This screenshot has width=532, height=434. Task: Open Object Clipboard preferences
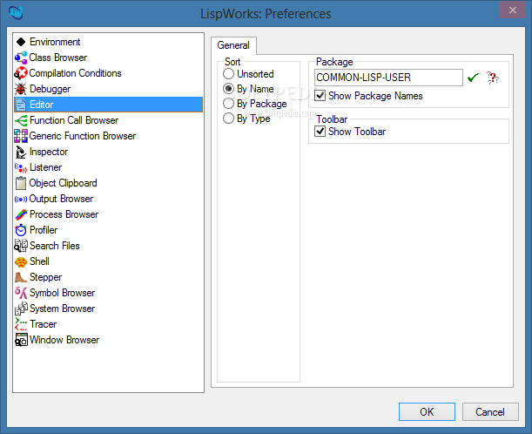point(108,183)
